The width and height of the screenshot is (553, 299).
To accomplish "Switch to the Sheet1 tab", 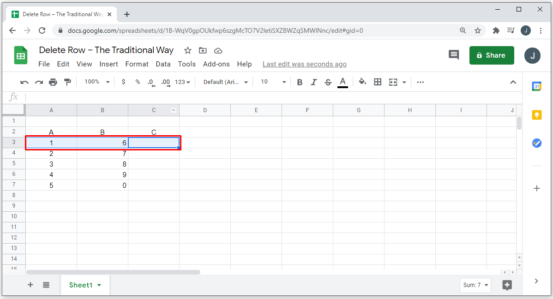I will click(81, 285).
